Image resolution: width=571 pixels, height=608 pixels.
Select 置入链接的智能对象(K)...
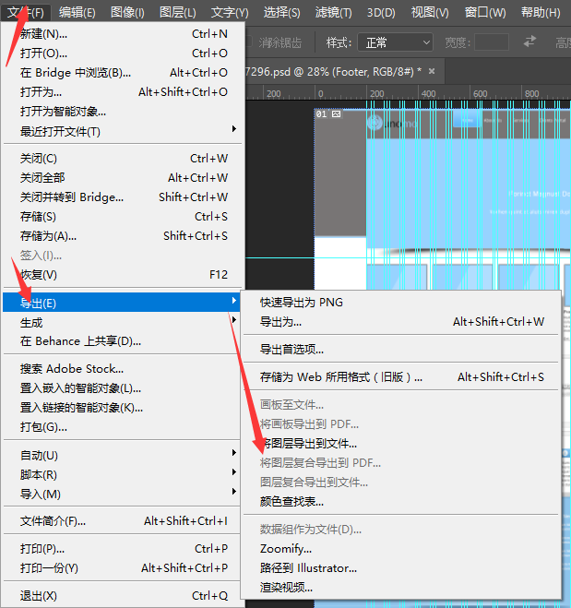(x=122, y=408)
